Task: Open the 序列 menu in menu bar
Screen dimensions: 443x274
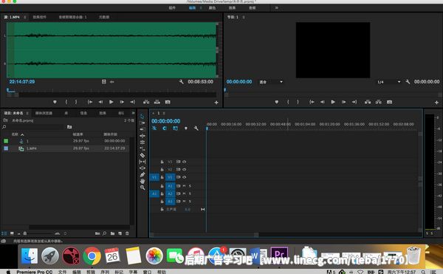Action: (x=105, y=272)
